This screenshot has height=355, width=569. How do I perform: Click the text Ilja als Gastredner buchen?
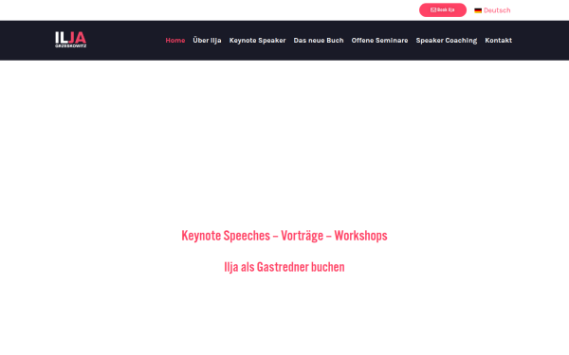pos(284,267)
